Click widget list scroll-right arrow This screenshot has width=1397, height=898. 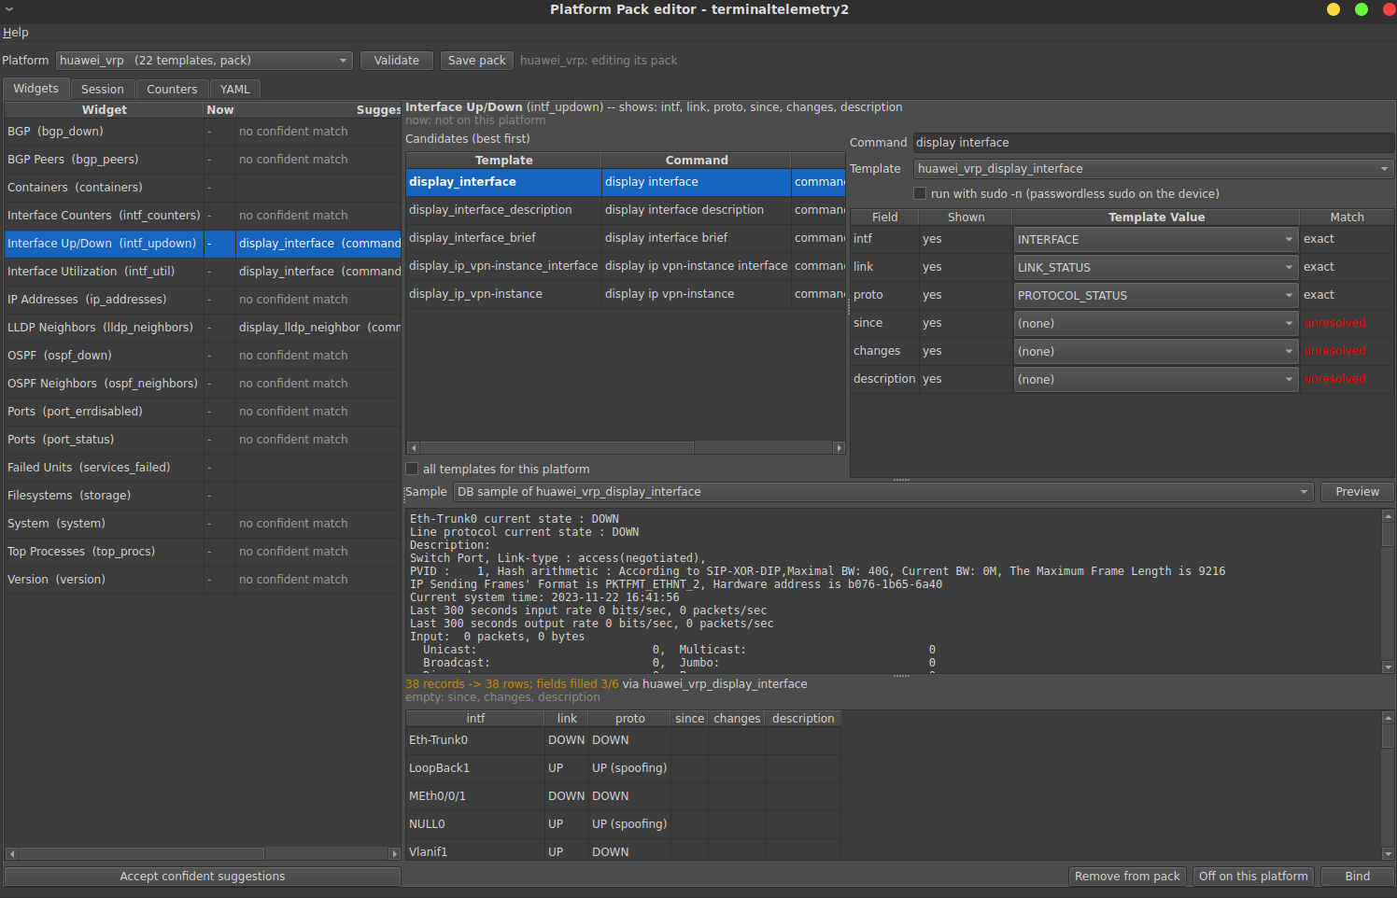click(394, 853)
